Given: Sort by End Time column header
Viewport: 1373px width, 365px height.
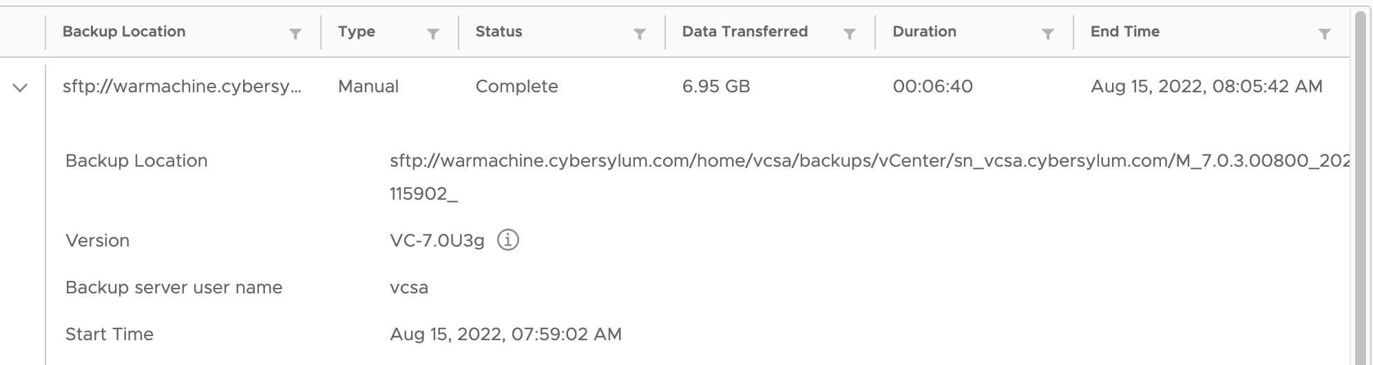Looking at the screenshot, I should [1125, 32].
